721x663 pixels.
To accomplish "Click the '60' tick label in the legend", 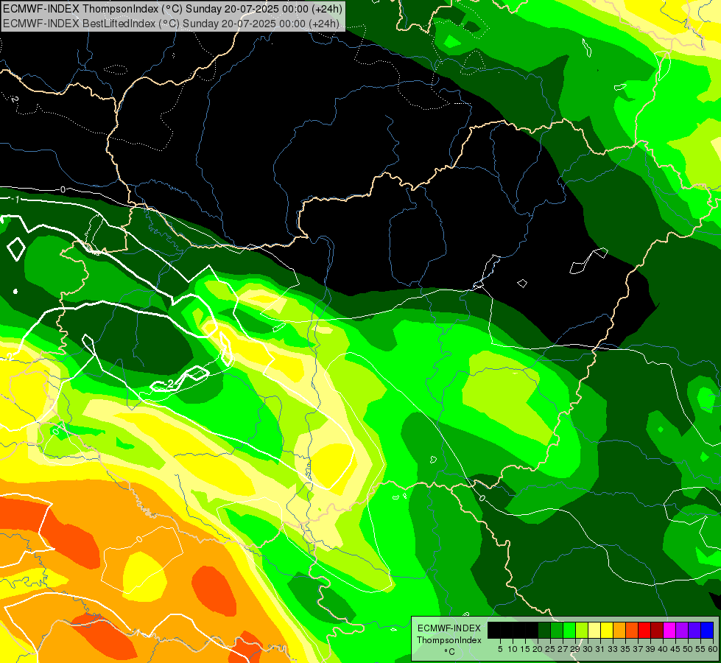I will [x=713, y=649].
